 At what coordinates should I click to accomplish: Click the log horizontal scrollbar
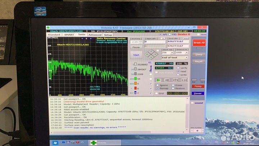click(x=117, y=132)
